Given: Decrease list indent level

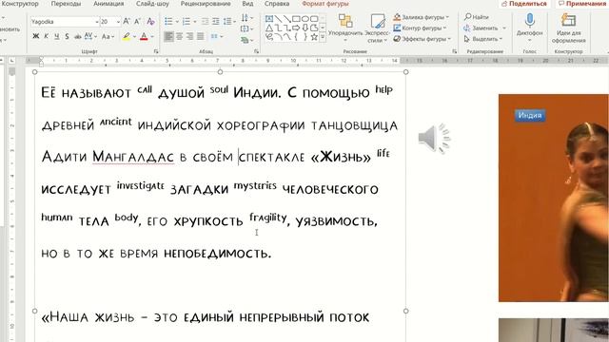Looking at the screenshot, I should 206,22.
